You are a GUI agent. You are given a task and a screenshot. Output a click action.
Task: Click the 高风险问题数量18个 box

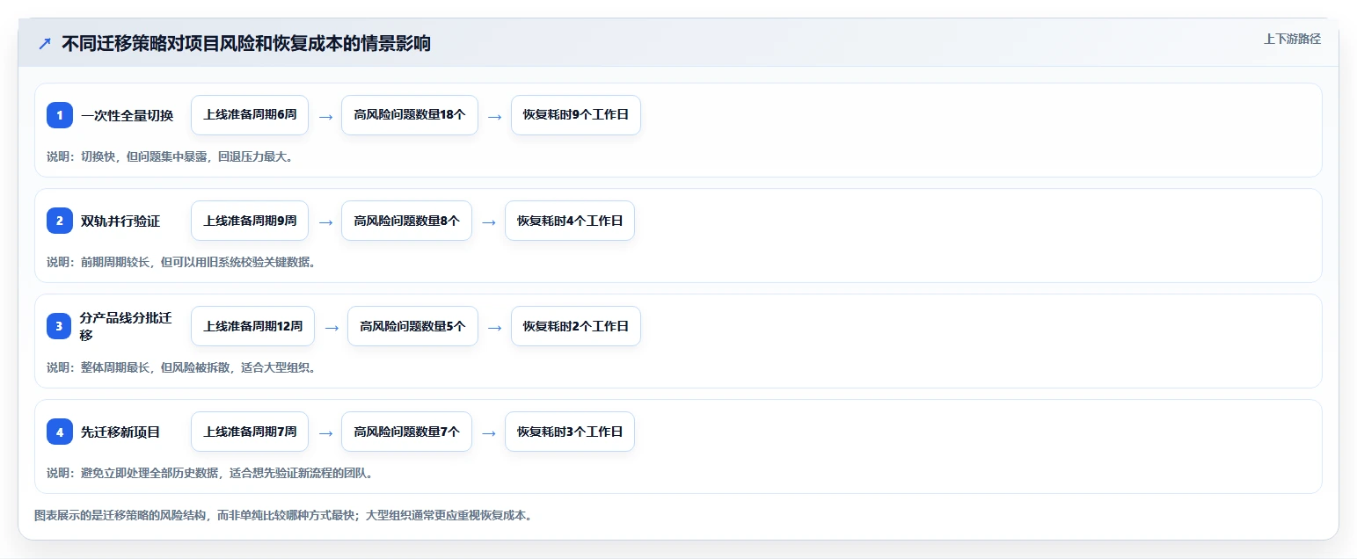pos(410,115)
